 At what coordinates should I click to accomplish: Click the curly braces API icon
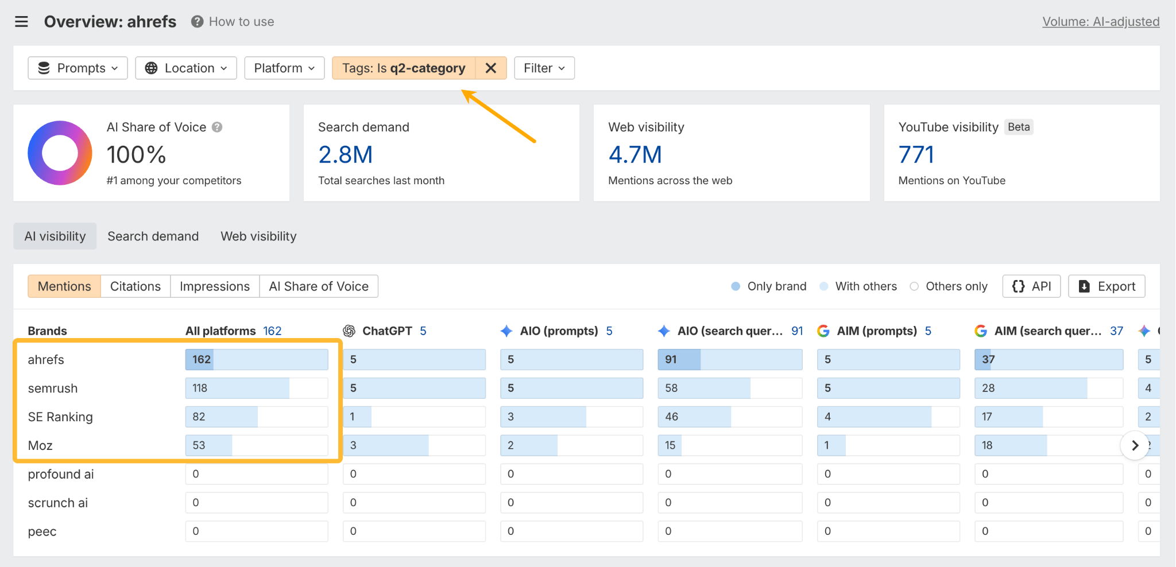1018,286
